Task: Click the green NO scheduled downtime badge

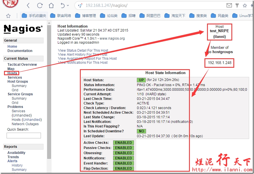Action: (x=141, y=131)
